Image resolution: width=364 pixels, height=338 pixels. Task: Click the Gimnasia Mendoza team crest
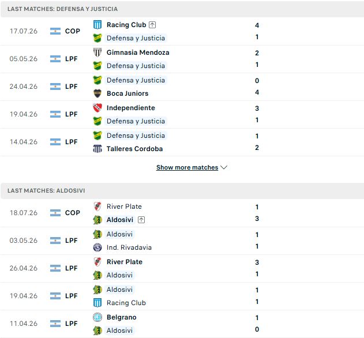click(97, 52)
